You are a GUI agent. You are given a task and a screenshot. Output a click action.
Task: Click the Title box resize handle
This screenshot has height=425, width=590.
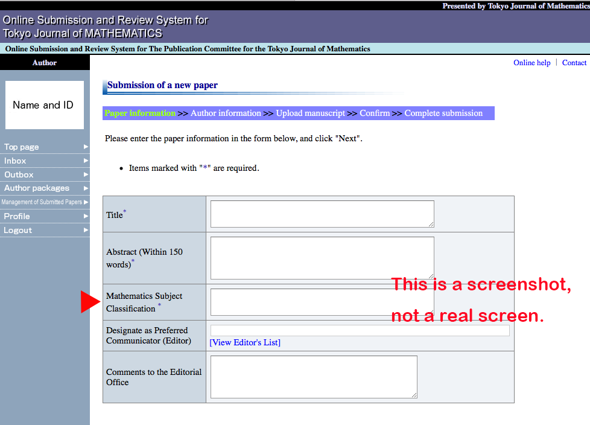coord(431,225)
